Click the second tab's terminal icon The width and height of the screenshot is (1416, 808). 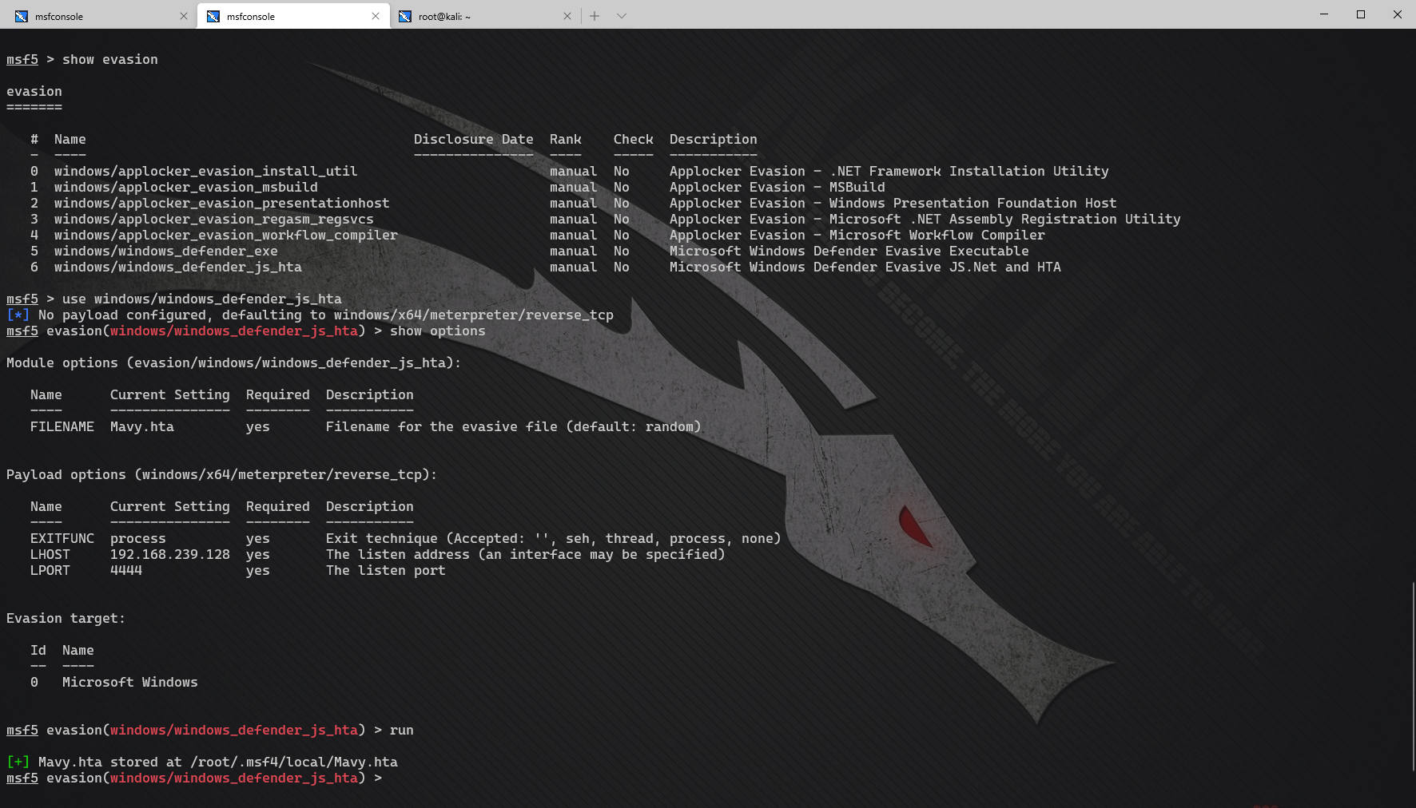[213, 16]
